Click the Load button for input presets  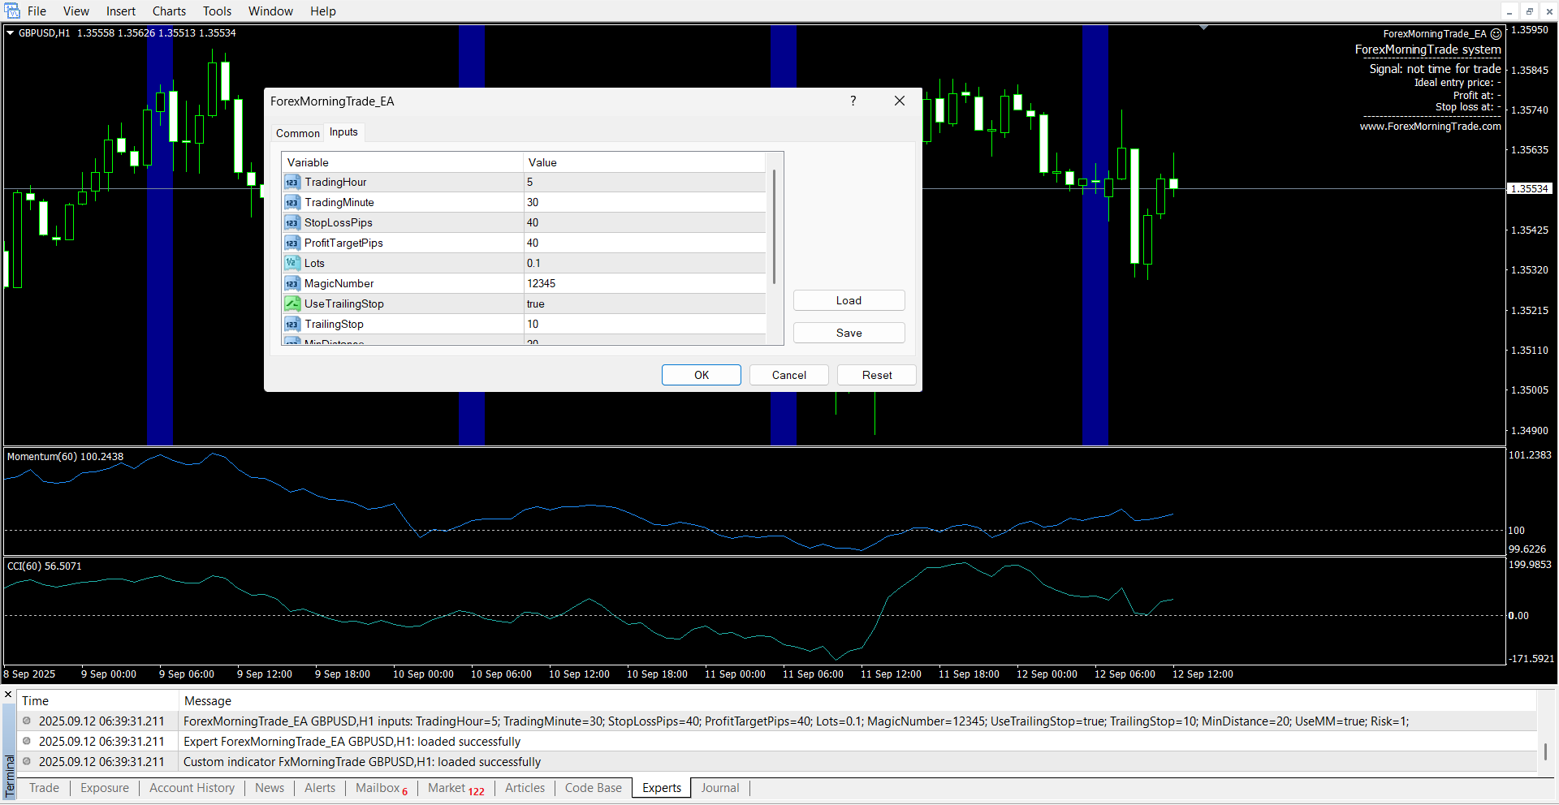point(849,301)
